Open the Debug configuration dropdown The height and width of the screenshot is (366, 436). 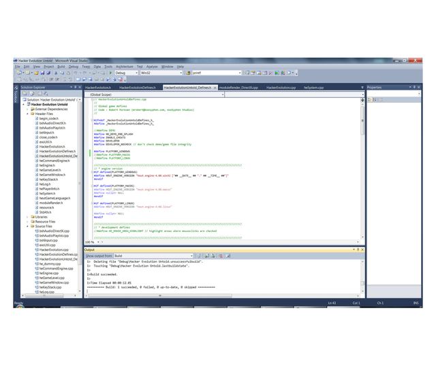[136, 73]
